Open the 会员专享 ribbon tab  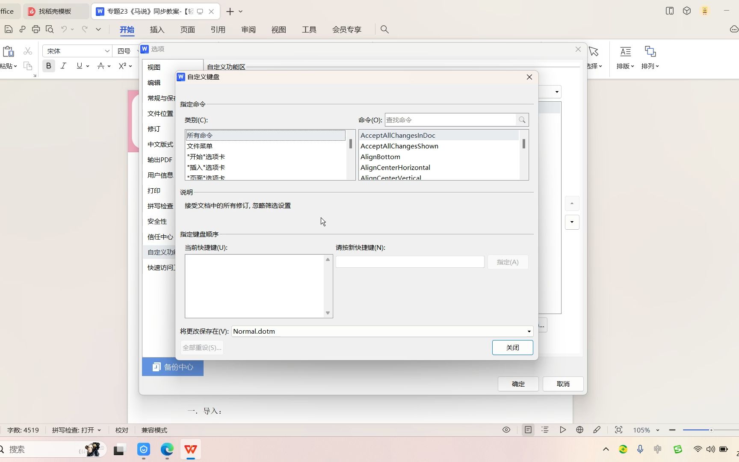347,30
